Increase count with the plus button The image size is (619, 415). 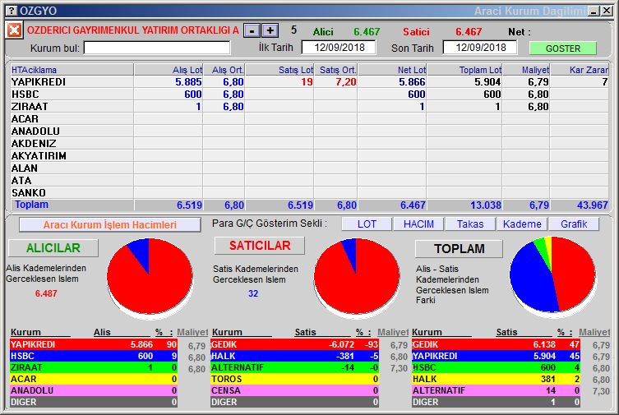pos(270,30)
